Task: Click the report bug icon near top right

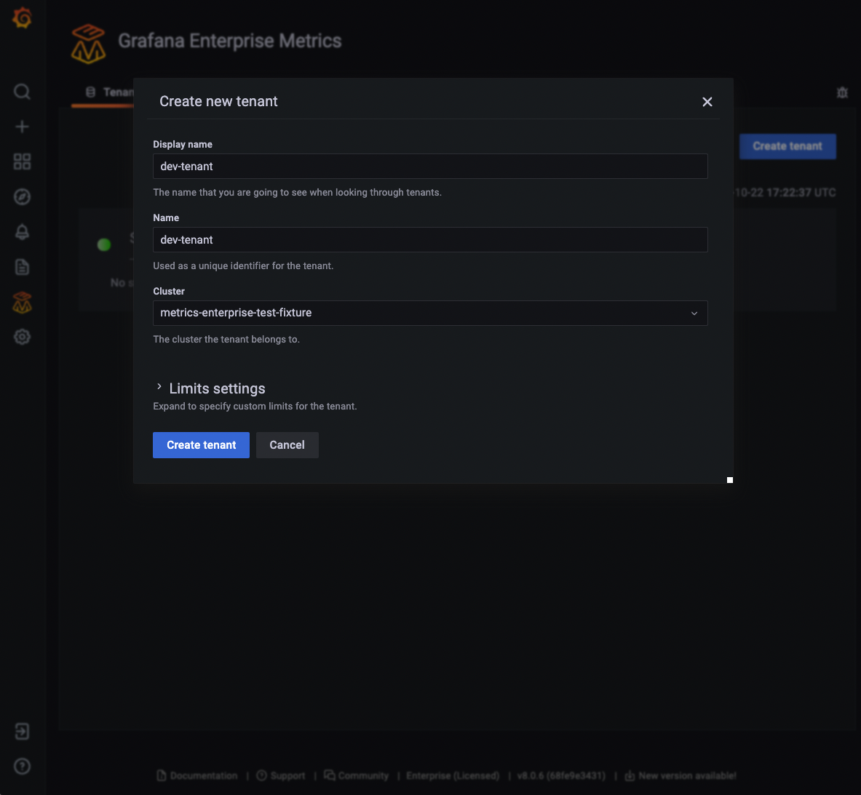Action: tap(841, 92)
